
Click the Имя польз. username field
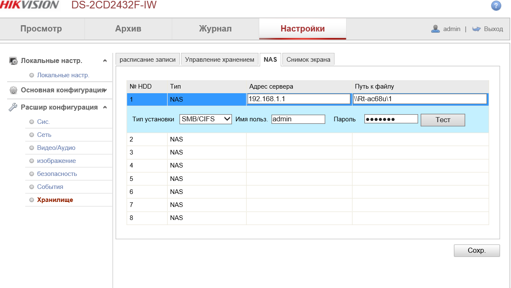coord(298,119)
